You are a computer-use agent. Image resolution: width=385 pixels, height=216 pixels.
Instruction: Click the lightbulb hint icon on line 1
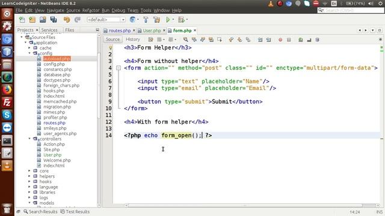[111, 47]
